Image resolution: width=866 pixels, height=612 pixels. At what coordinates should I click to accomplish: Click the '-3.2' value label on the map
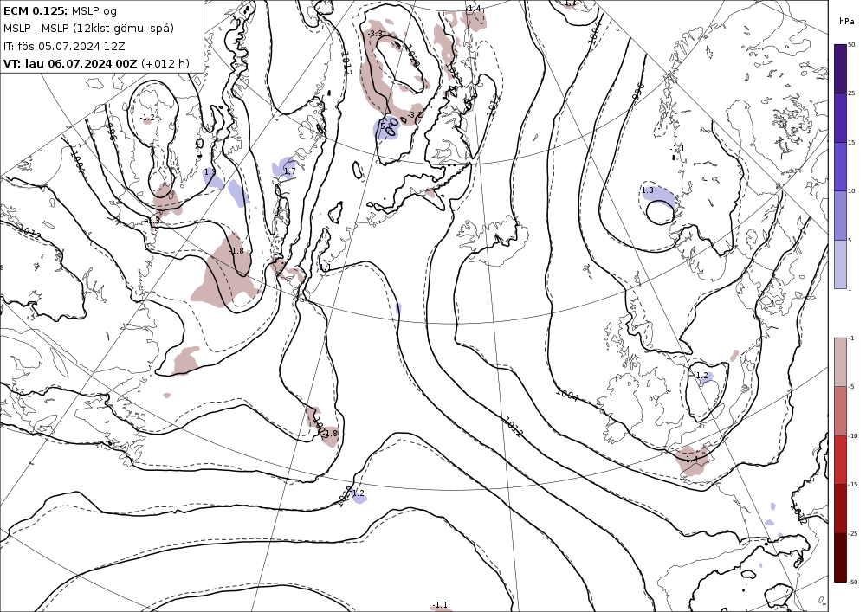[414, 115]
